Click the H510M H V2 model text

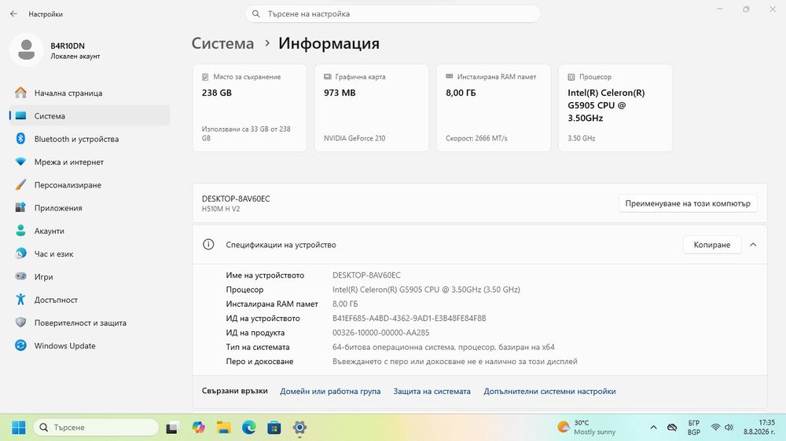click(x=221, y=210)
